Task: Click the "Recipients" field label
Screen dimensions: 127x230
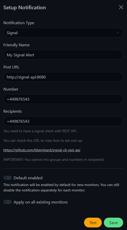Action: point(12,111)
